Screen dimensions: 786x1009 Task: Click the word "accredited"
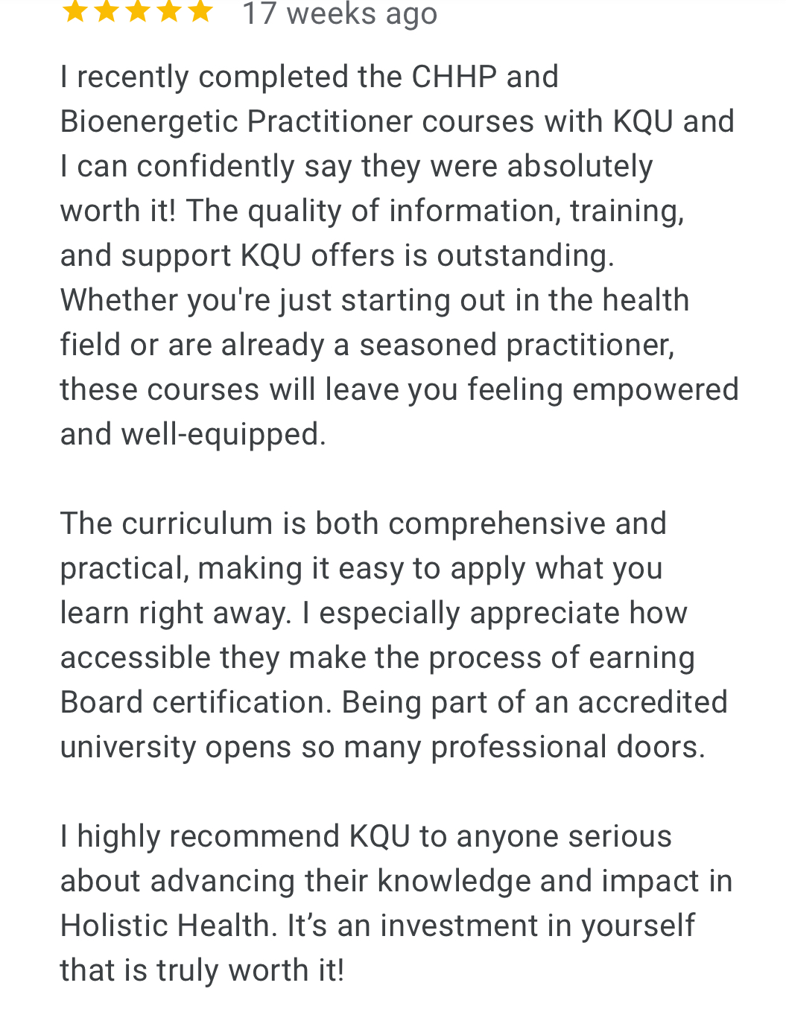point(653,702)
